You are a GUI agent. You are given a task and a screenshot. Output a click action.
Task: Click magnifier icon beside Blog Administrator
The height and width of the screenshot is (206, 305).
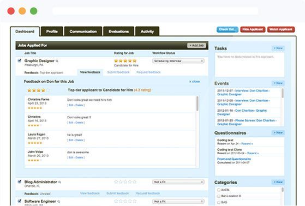coord(59,182)
